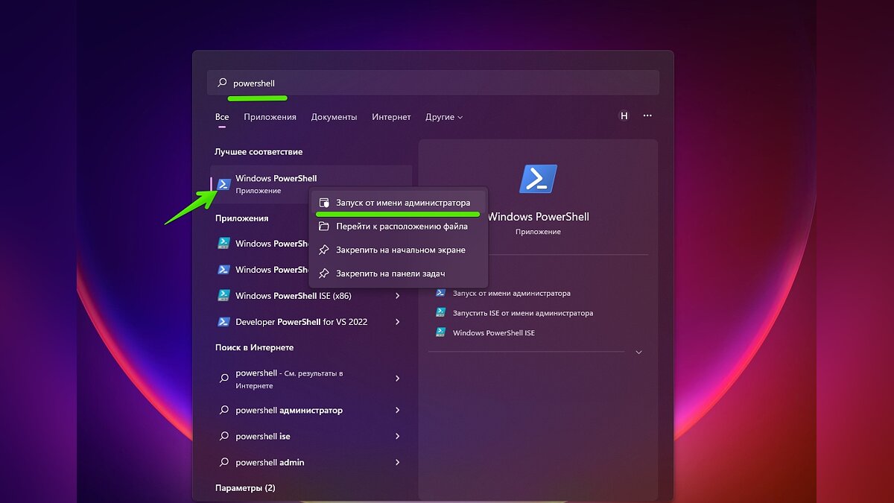Select 'Закрепить на панели задач' menu entry
The width and height of the screenshot is (894, 503).
[x=399, y=274]
